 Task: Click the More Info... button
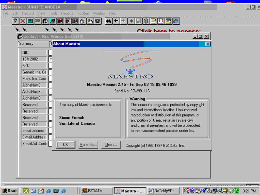pos(88,144)
